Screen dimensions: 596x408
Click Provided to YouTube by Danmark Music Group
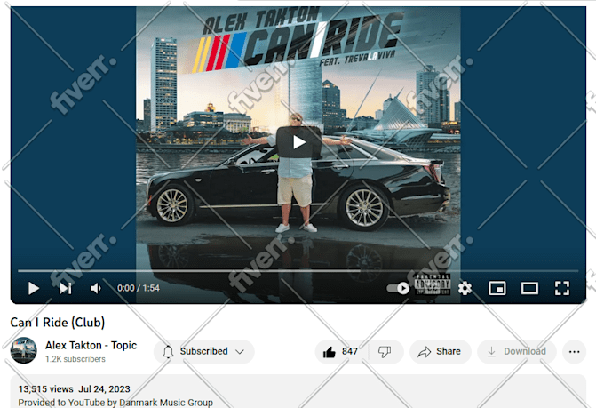click(x=115, y=403)
